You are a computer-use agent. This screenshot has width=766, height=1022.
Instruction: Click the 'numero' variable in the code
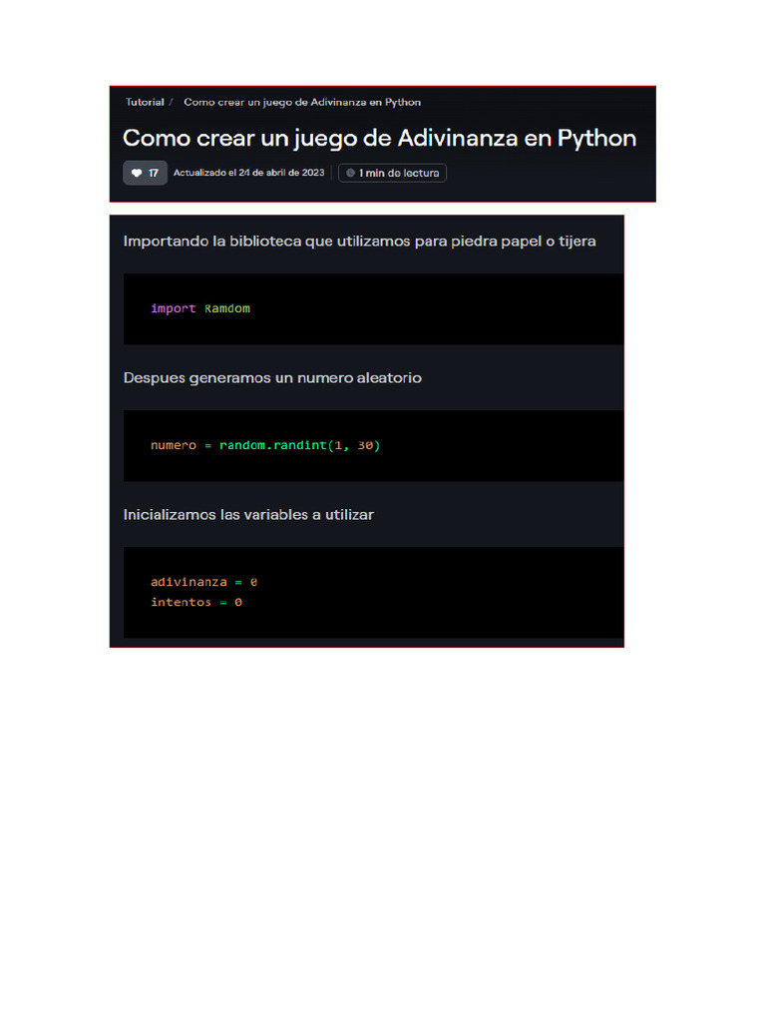coord(174,445)
